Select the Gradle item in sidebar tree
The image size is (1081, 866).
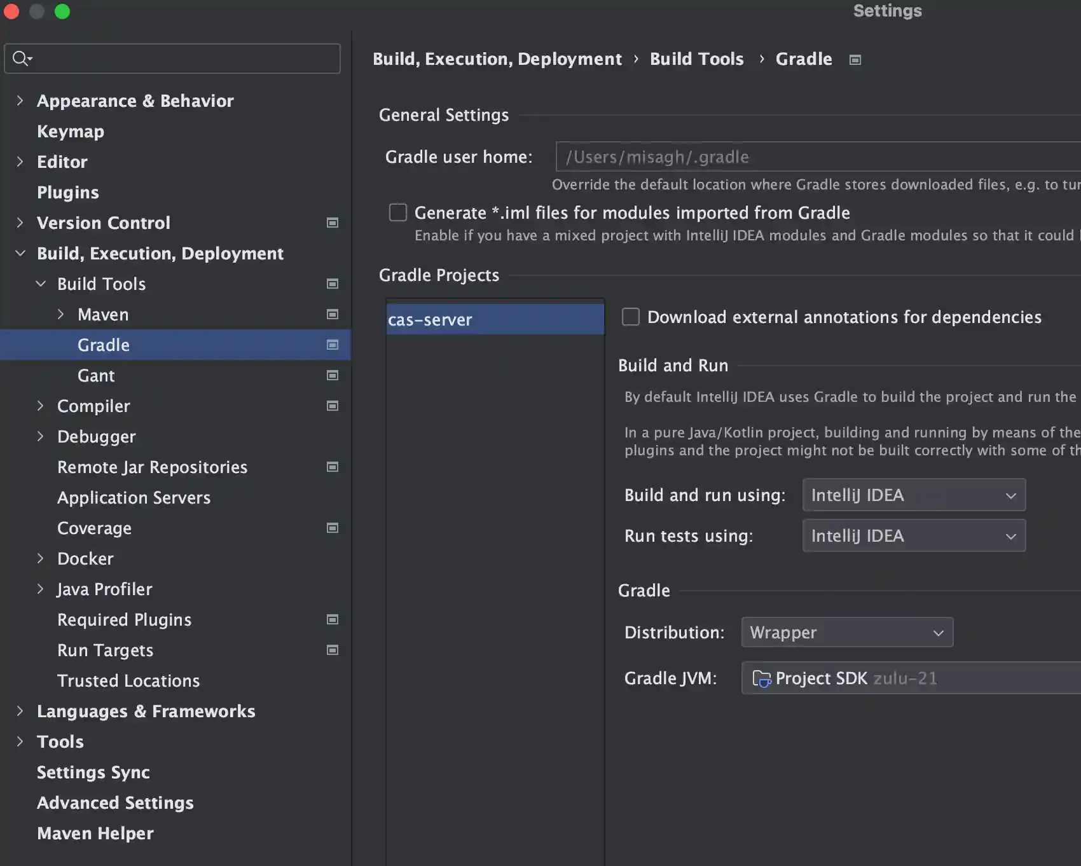coord(175,345)
